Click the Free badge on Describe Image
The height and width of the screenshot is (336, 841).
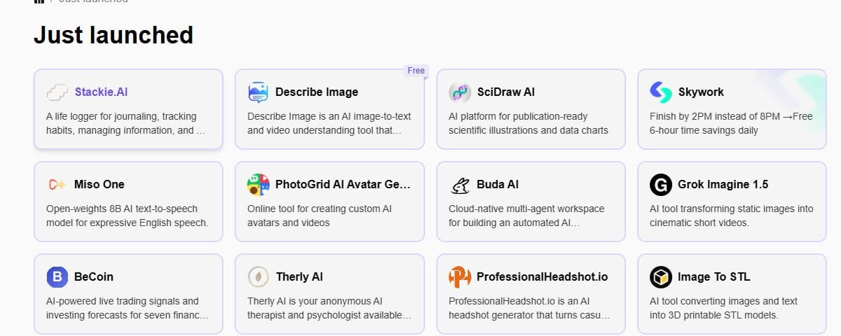coord(416,70)
